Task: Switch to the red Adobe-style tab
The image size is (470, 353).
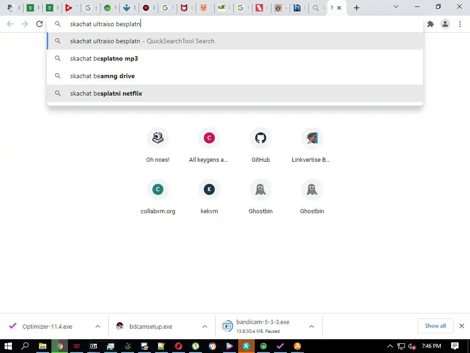Action: (259, 8)
